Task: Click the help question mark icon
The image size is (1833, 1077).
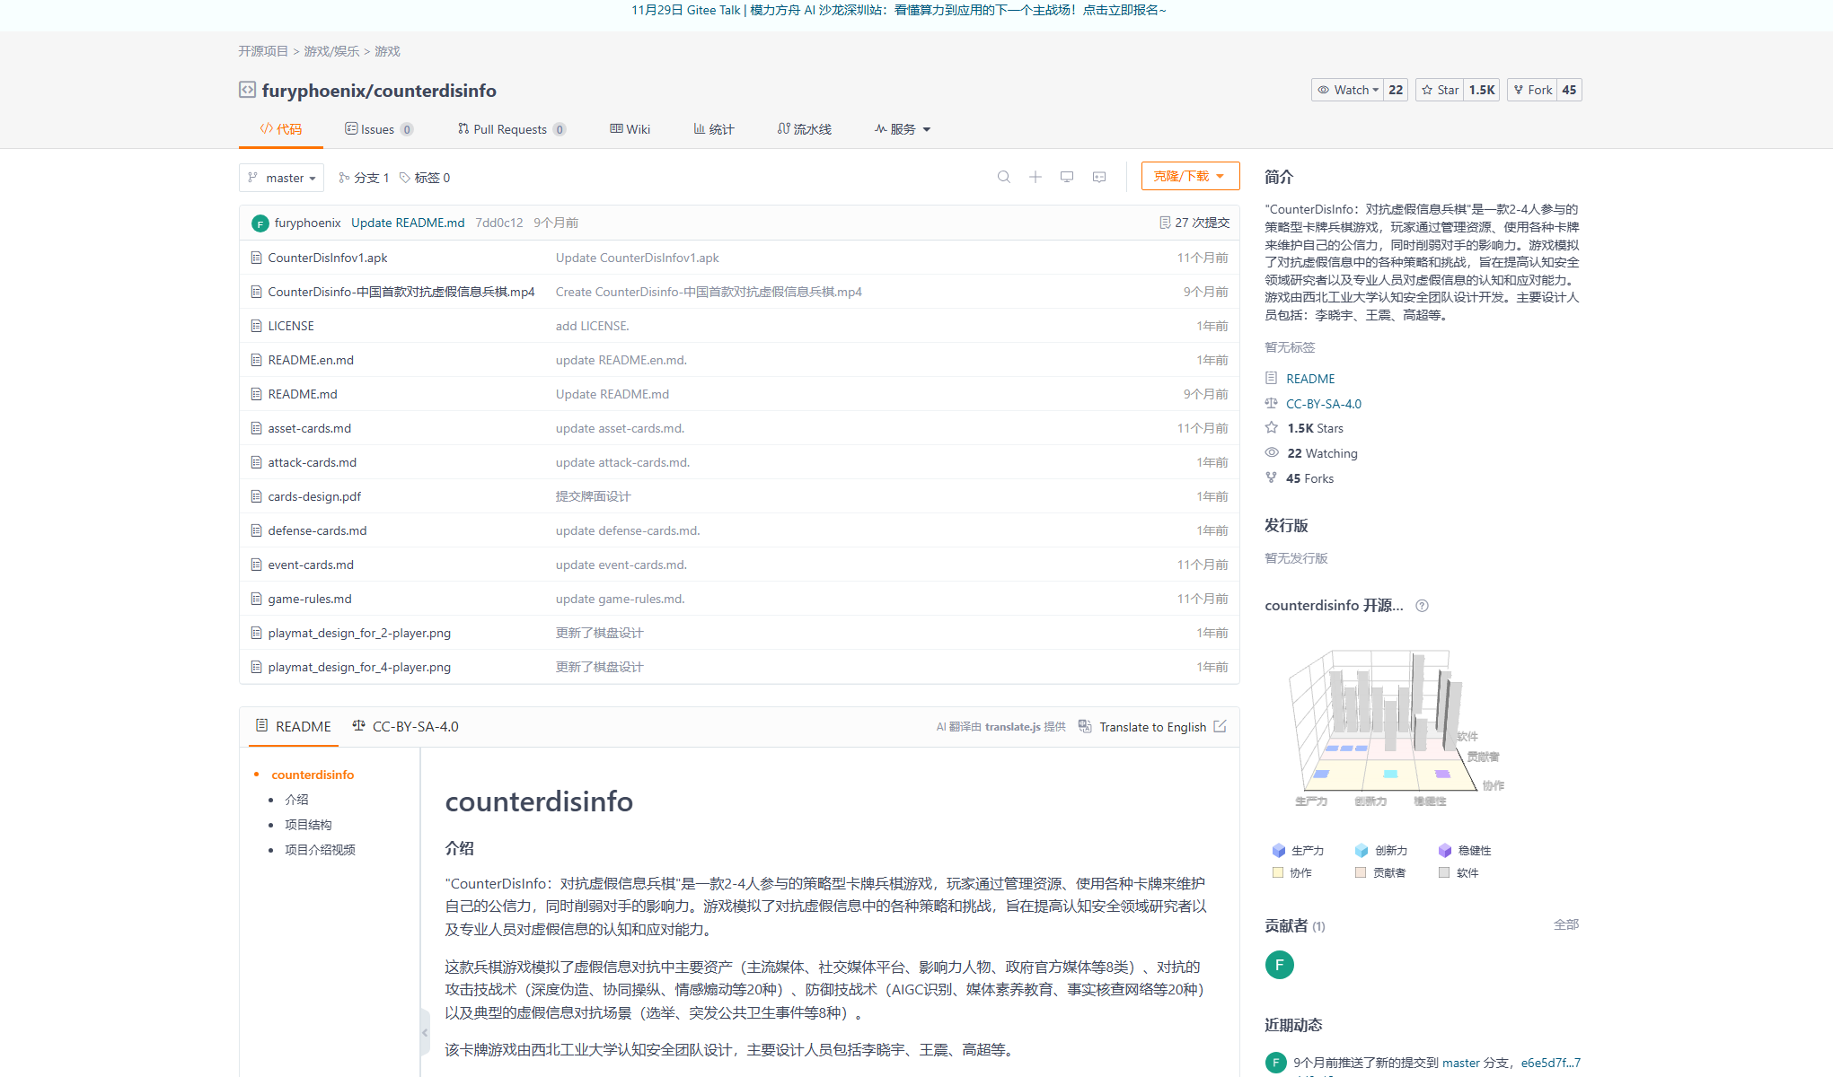Action: (1422, 606)
